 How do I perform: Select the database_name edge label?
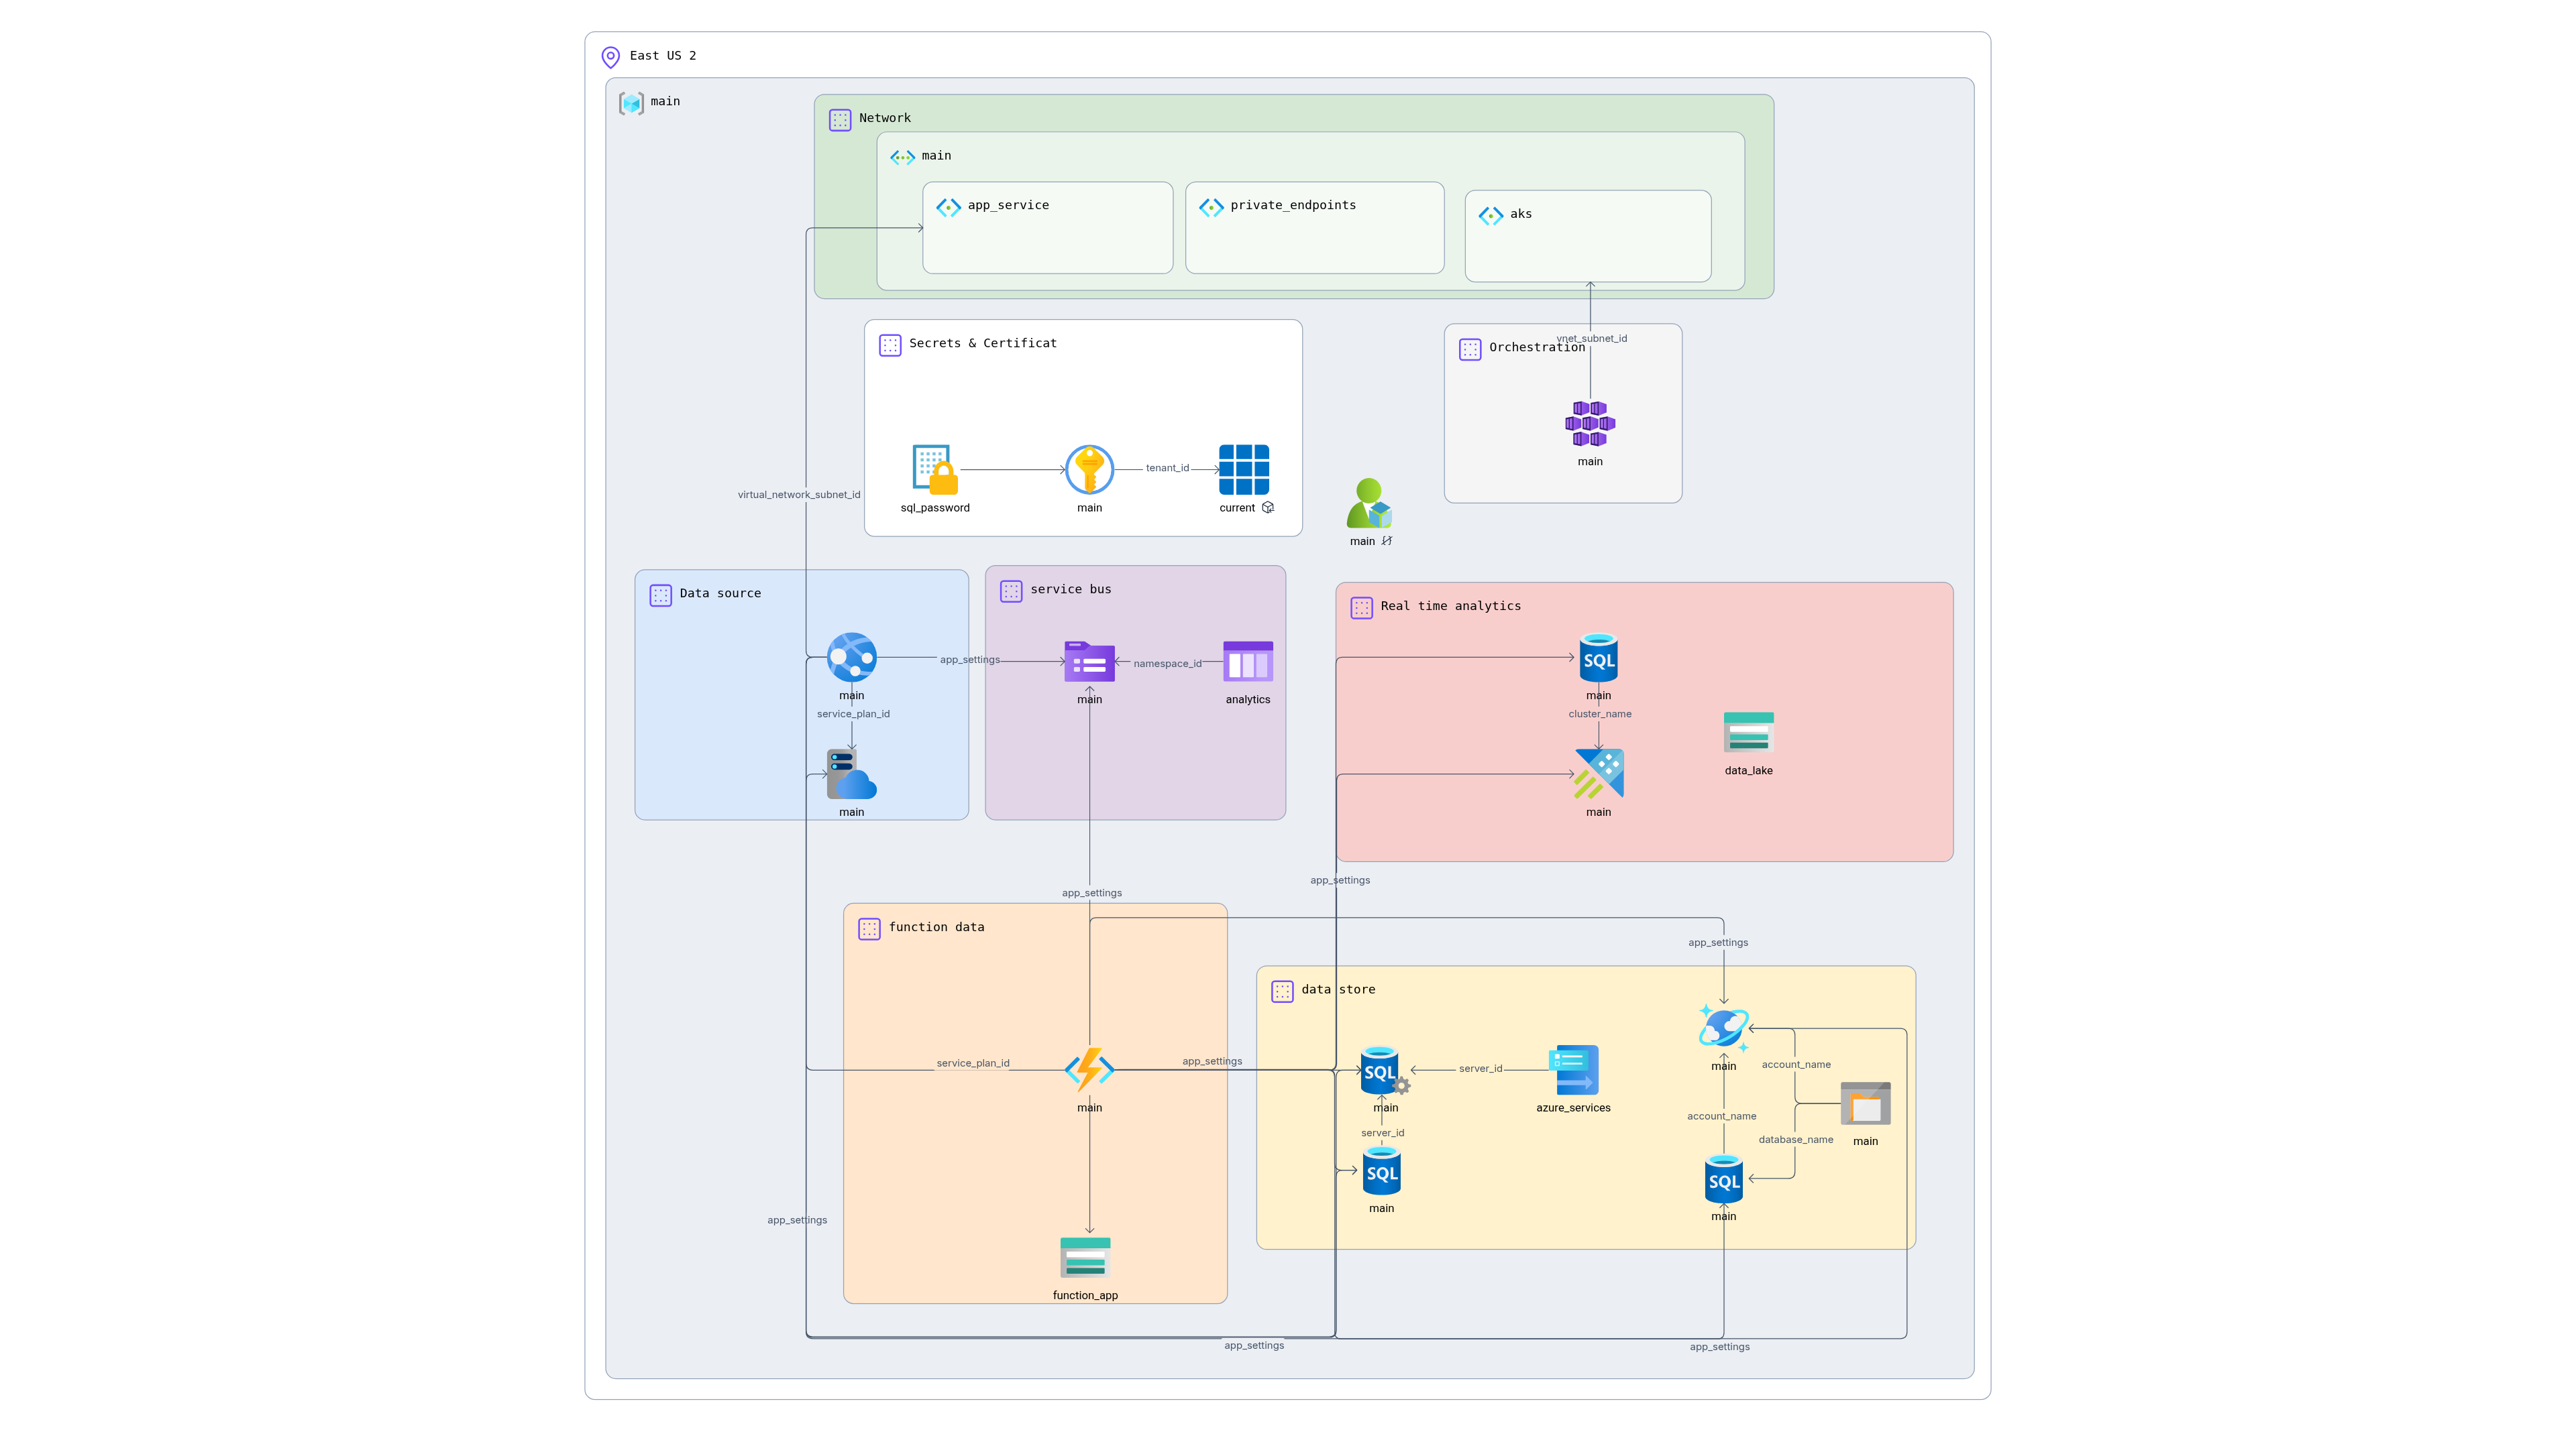(1796, 1140)
